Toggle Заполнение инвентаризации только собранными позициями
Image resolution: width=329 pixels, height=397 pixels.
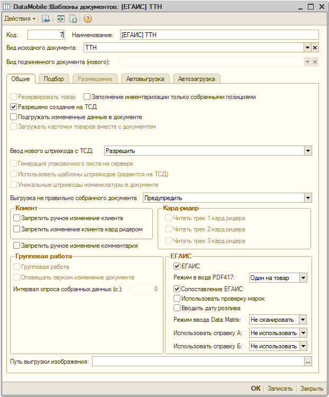coord(87,97)
